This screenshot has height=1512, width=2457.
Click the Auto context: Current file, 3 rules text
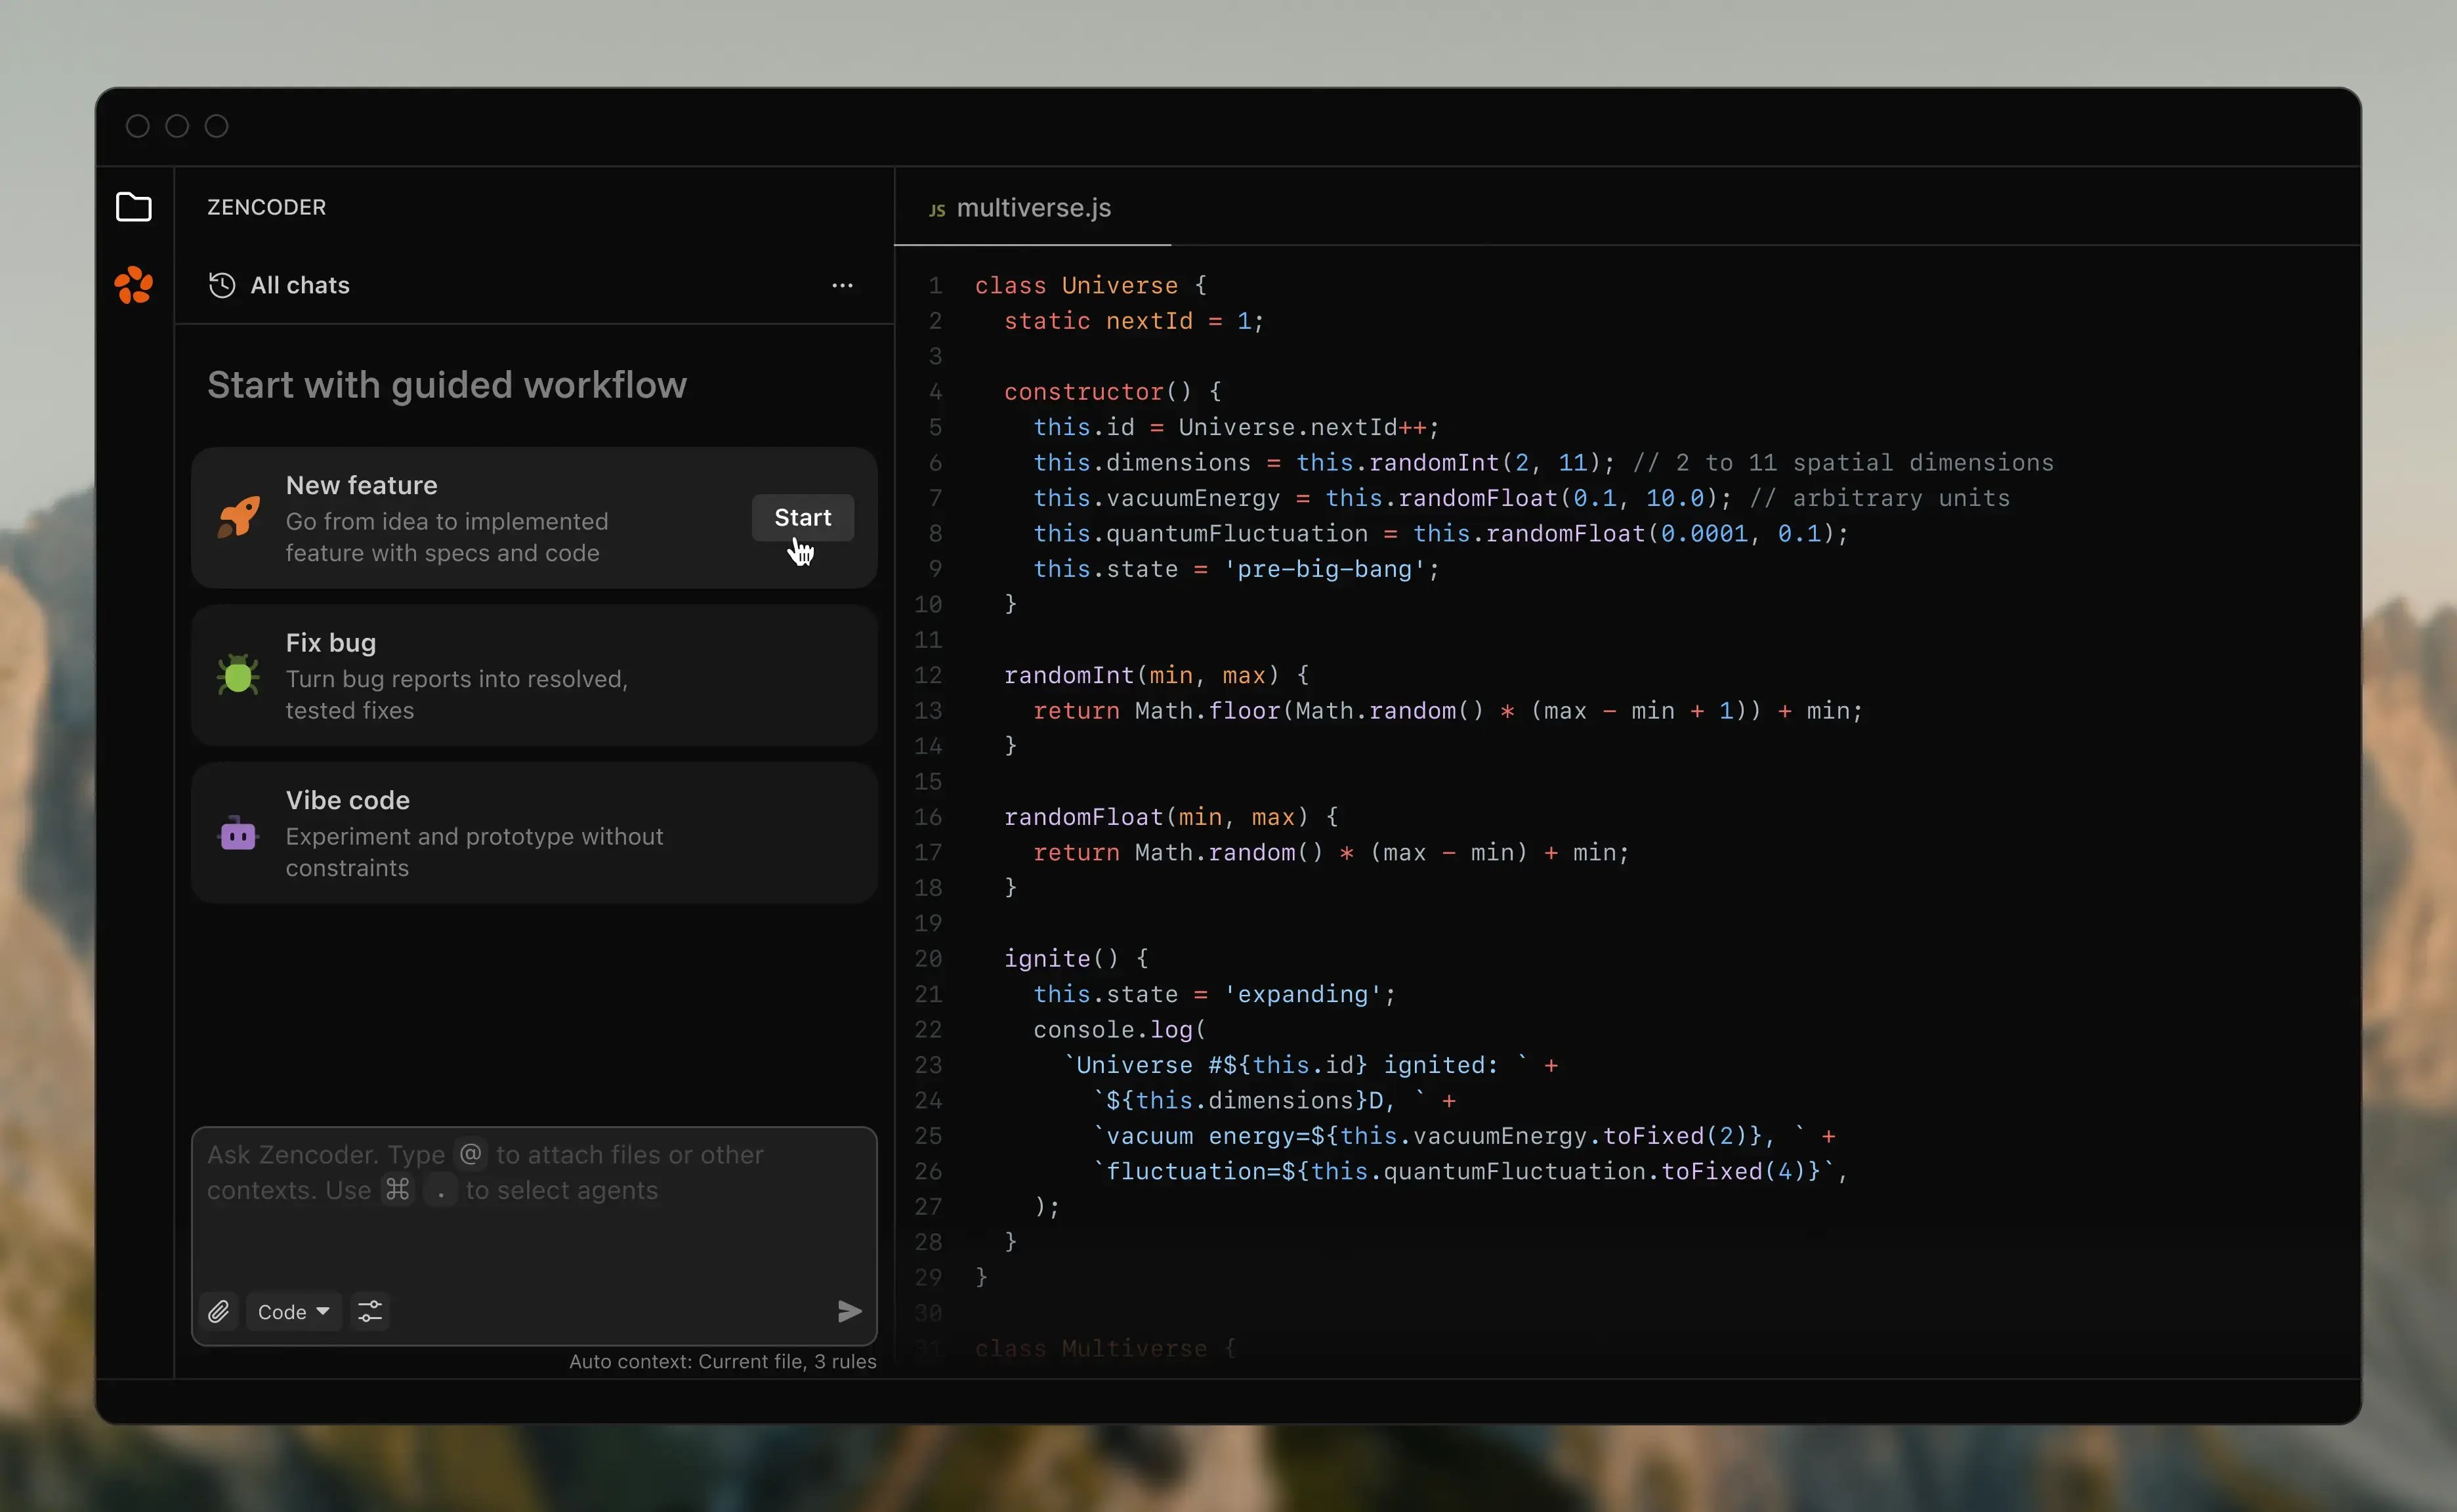point(722,1361)
